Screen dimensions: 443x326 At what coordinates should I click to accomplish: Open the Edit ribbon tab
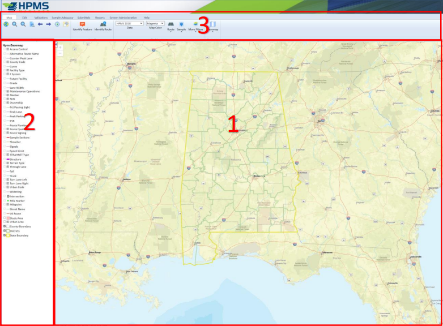click(x=24, y=18)
